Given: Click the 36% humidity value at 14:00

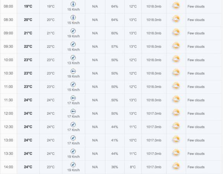Looking at the screenshot, I should click(114, 167).
